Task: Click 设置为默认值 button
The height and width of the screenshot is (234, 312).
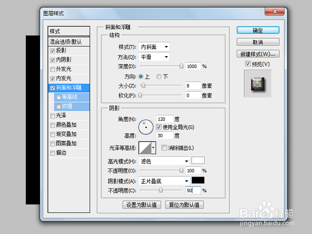Action: pos(142,205)
